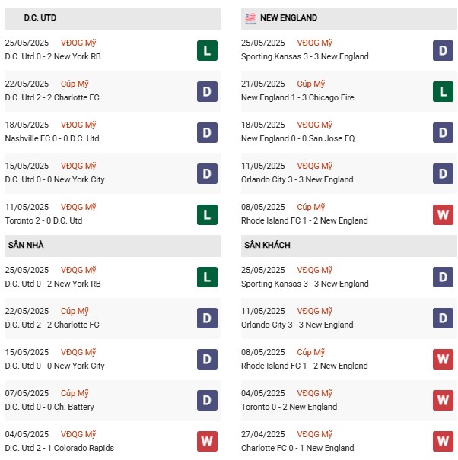
Task: Open Cúp Mỹ link on 07/05/2025 Ch. Battery match
Action: point(75,393)
